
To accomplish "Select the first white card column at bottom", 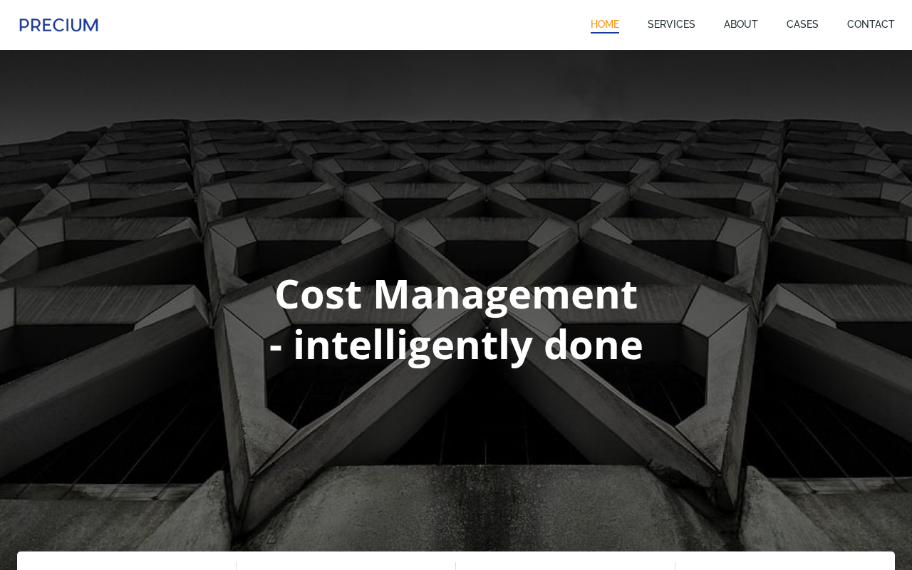I will pyautogui.click(x=126, y=561).
